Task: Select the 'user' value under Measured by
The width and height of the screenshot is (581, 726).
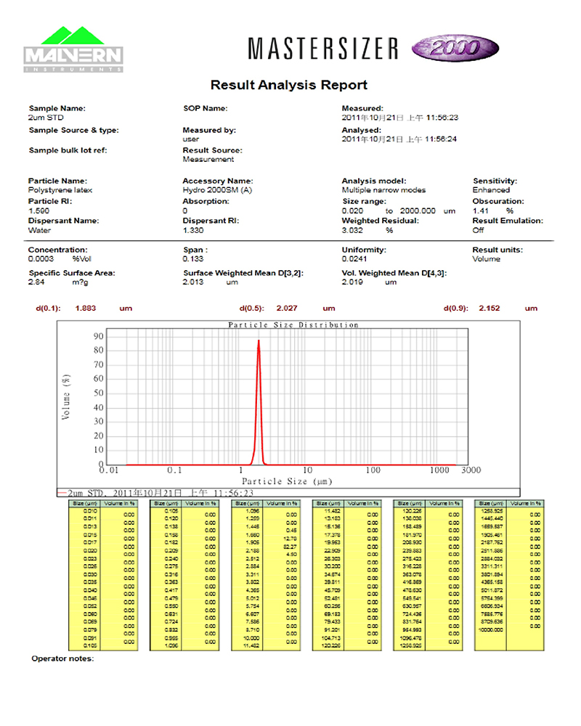Action: pyautogui.click(x=191, y=139)
